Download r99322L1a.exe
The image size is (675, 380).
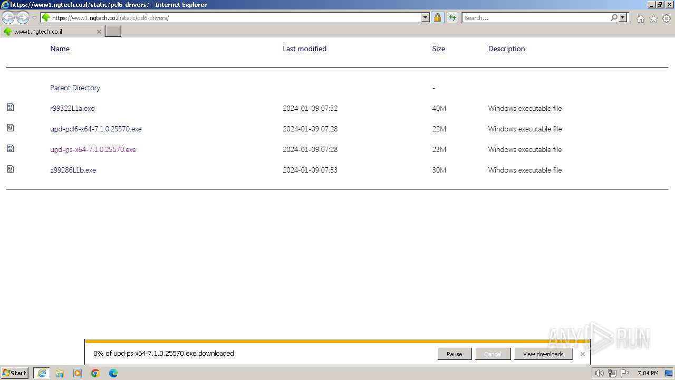(72, 108)
